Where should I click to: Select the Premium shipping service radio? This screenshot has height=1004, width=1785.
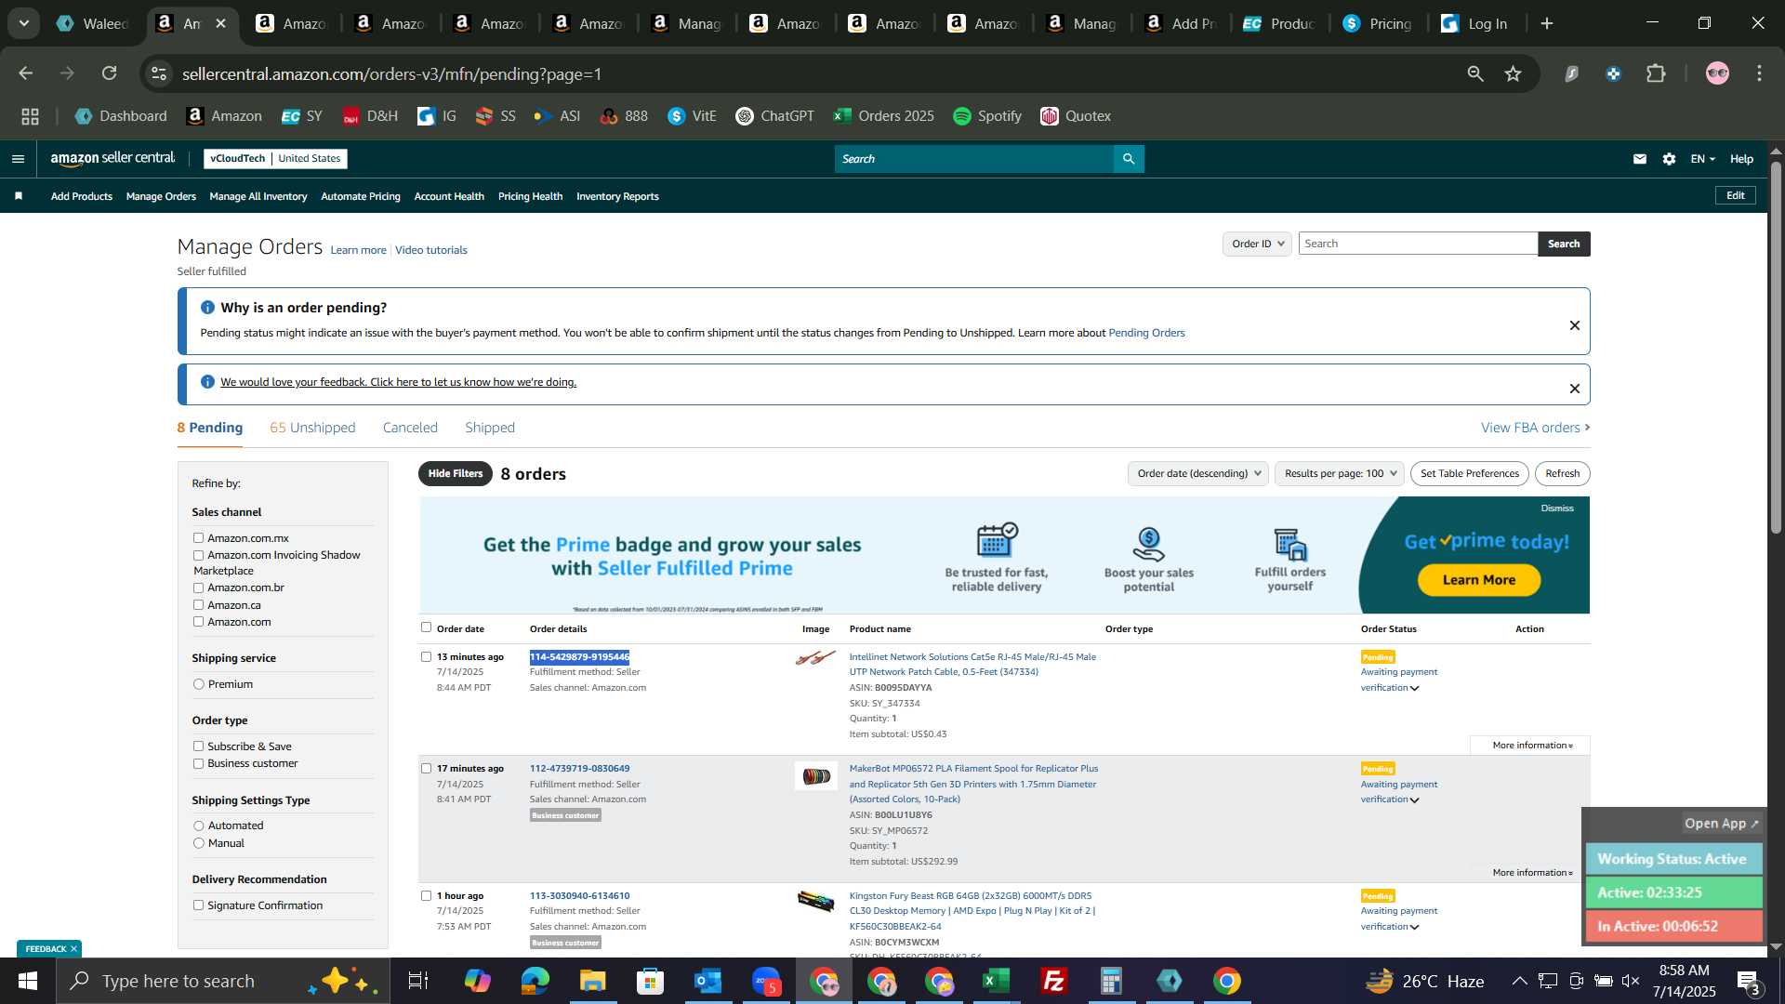point(198,684)
